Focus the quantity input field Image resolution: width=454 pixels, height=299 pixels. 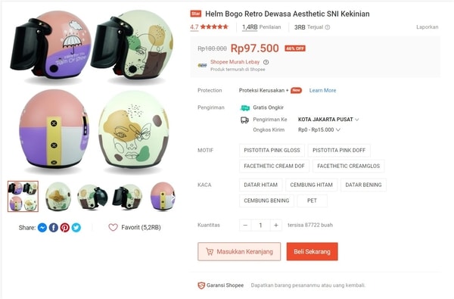coord(260,225)
